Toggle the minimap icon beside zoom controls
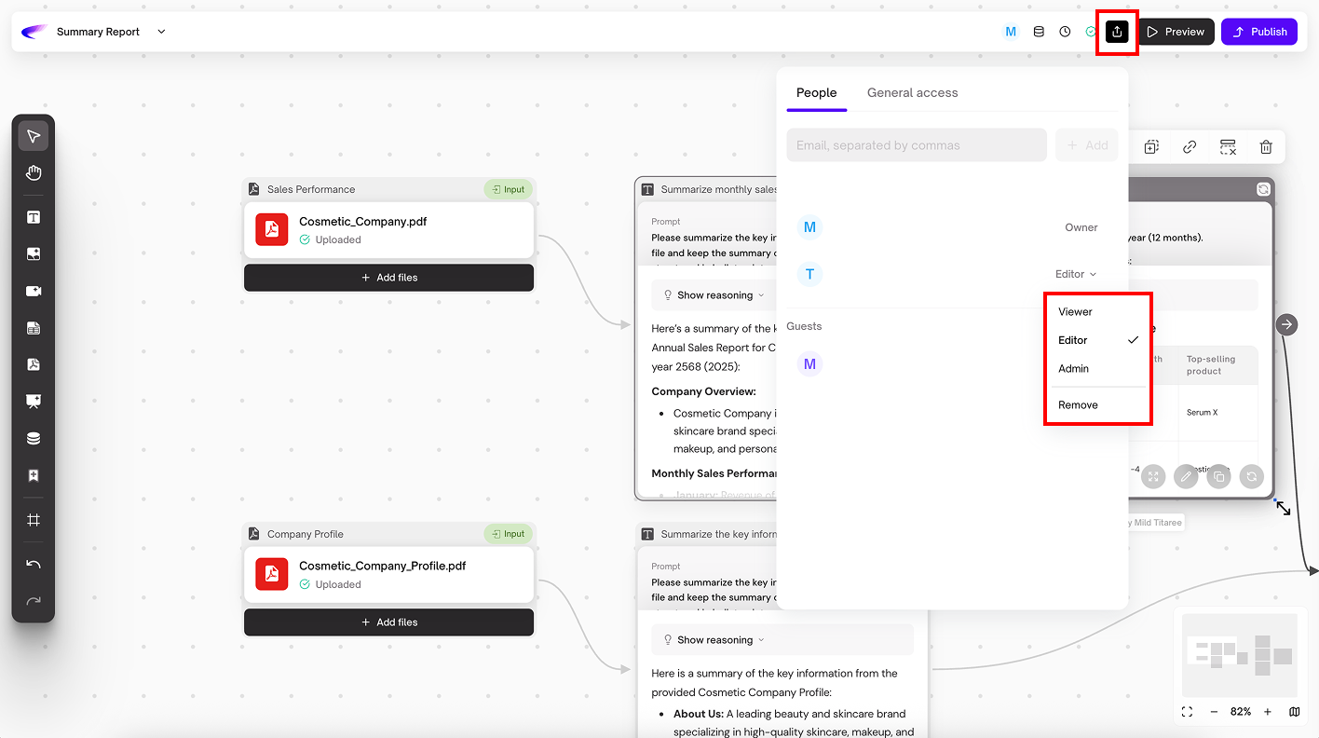This screenshot has height=738, width=1319. pyautogui.click(x=1294, y=712)
